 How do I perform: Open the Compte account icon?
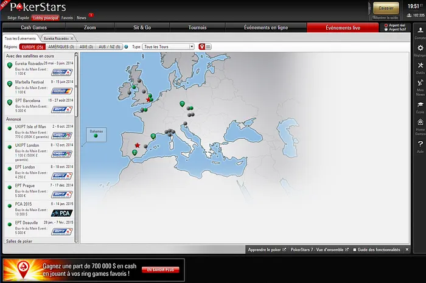click(420, 30)
